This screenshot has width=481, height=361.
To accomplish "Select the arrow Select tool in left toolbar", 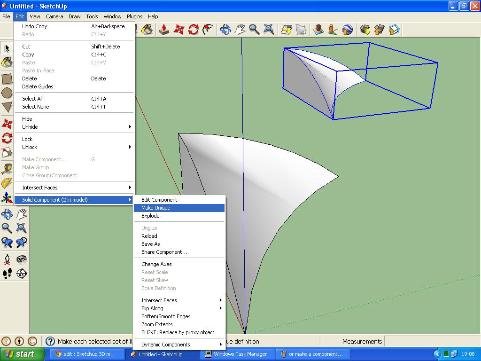I will coord(7,48).
